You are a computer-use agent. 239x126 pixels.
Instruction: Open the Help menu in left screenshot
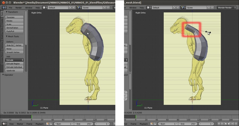[x=38, y=8]
